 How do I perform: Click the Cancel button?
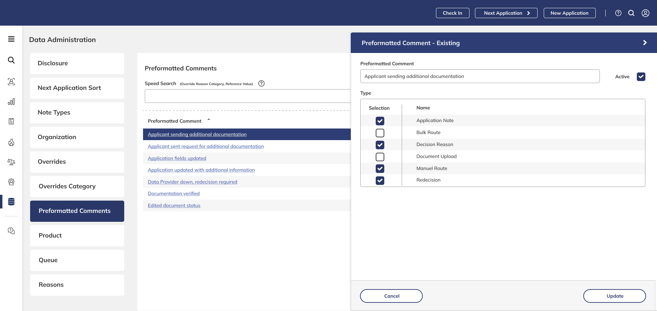(391, 296)
